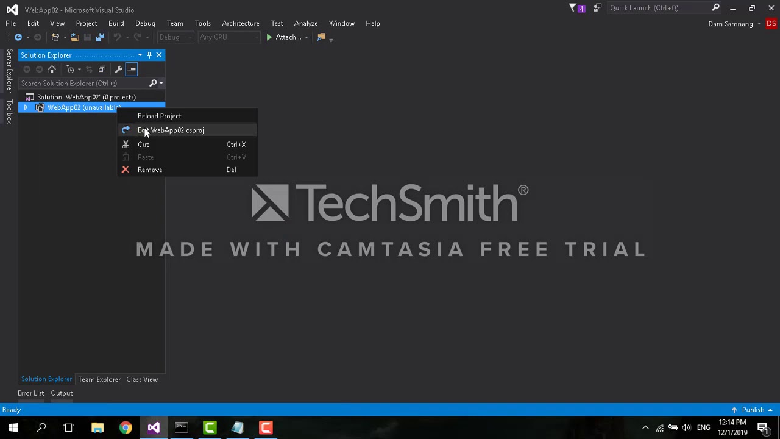Open the Action Center notification icon
This screenshot has height=439, width=780.
(763, 427)
